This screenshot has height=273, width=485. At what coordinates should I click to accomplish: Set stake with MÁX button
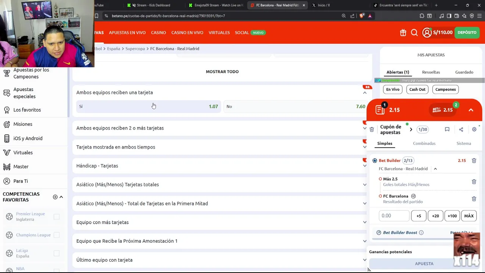(x=469, y=216)
